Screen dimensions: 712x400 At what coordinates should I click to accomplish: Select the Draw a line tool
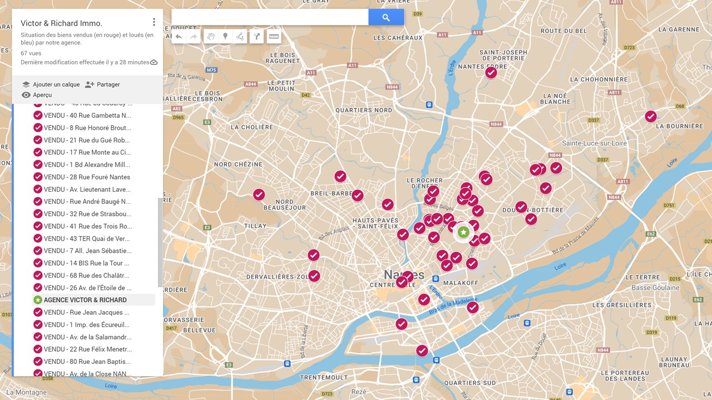point(240,37)
